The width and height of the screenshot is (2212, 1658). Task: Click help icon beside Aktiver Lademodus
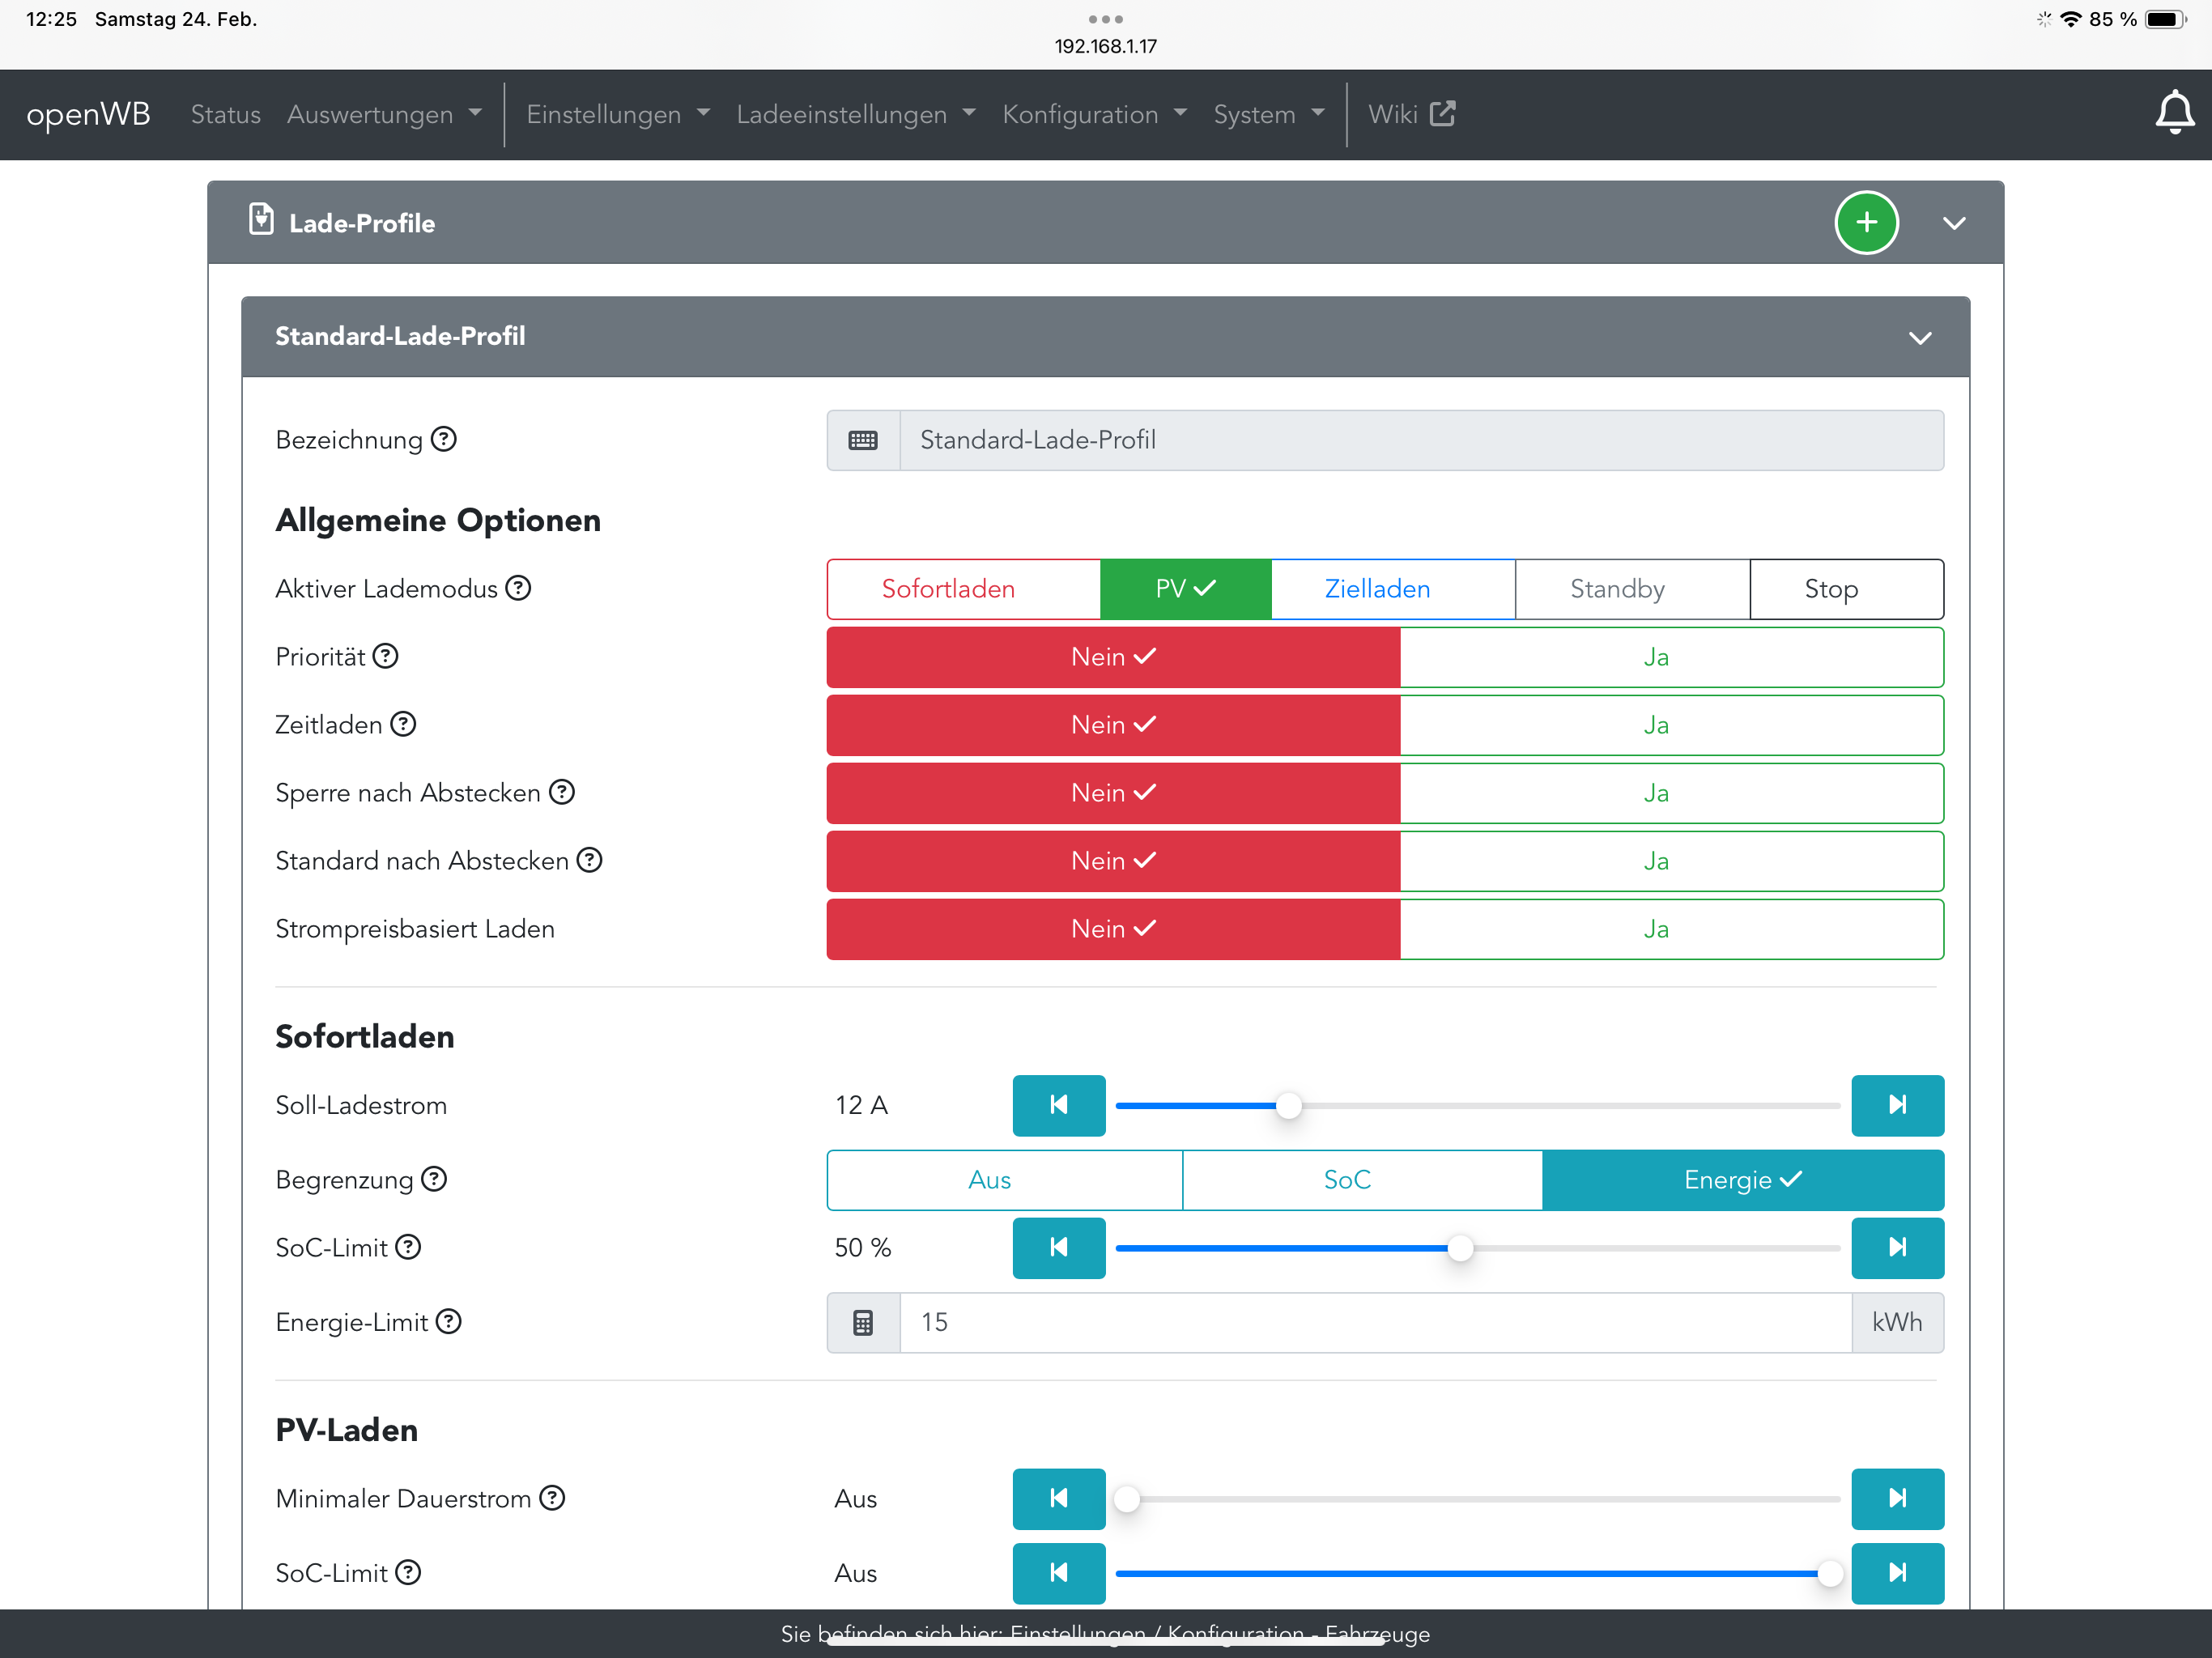click(518, 588)
